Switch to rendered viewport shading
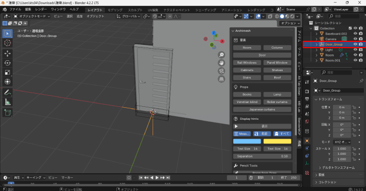366x191 pixels. tap(292, 16)
